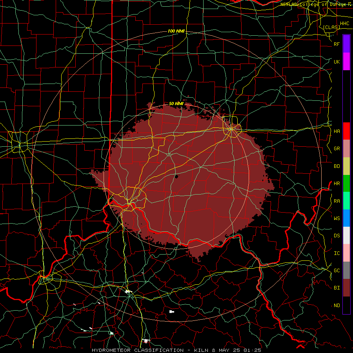Click the UK legend label
Screen dimensions: 353x353
(337, 62)
